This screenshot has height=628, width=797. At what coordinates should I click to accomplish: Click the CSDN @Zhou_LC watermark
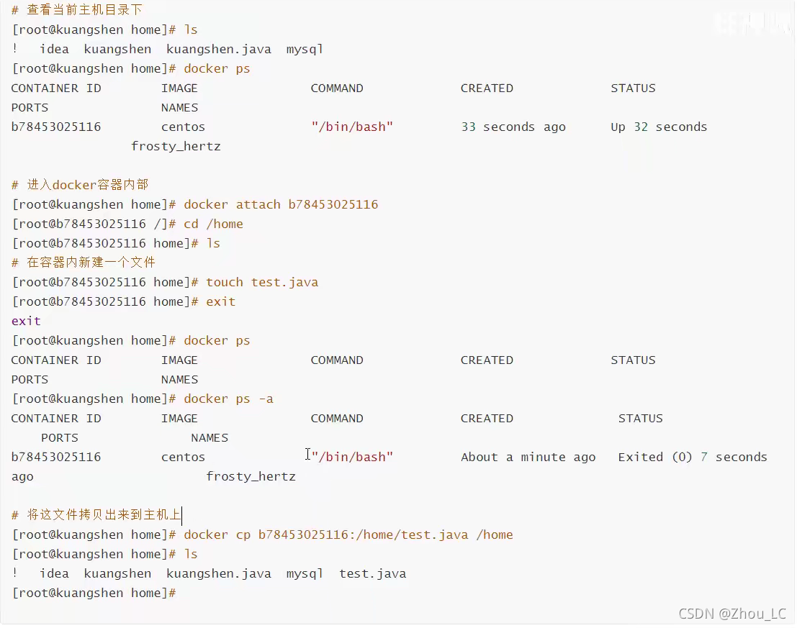[732, 614]
